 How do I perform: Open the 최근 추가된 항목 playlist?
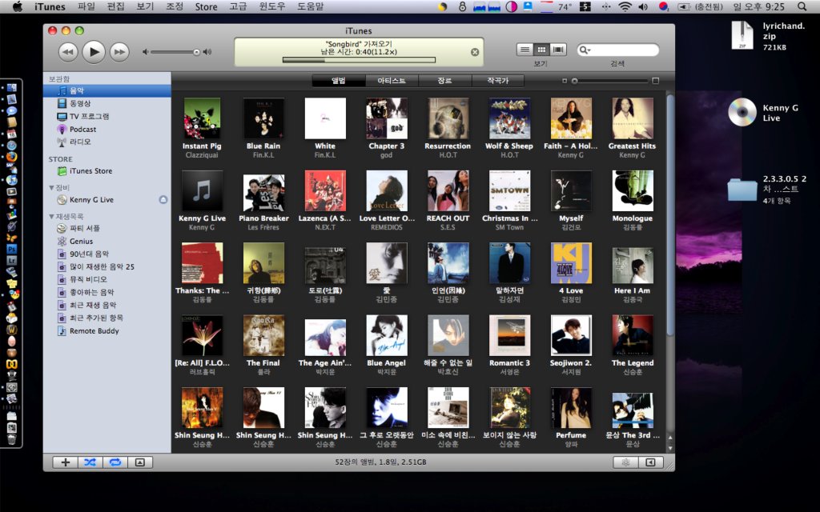click(107, 318)
